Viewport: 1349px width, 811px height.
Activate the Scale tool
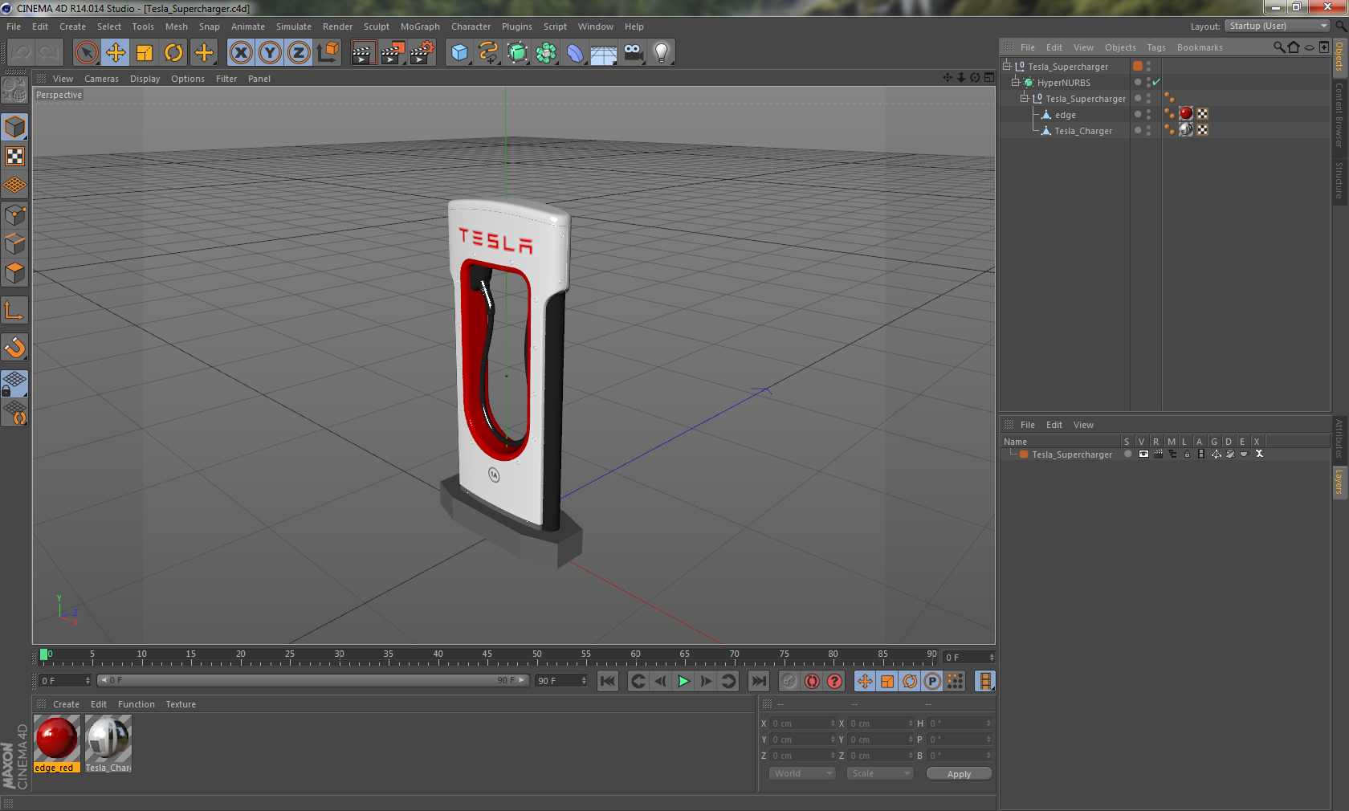point(145,53)
